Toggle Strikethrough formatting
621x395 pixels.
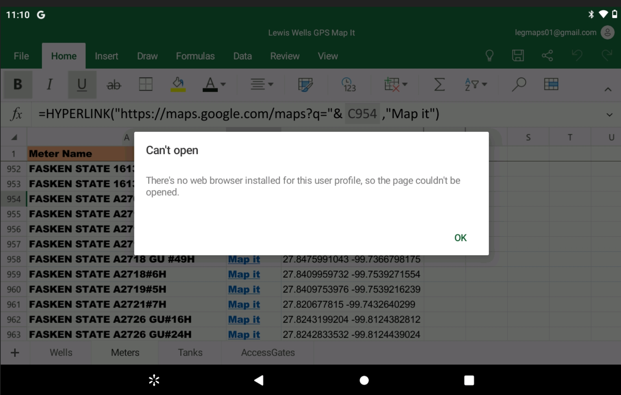click(114, 84)
